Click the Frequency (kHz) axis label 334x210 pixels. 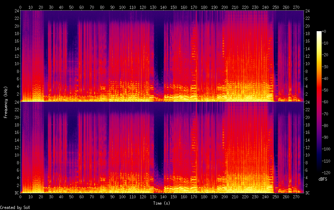[6, 102]
